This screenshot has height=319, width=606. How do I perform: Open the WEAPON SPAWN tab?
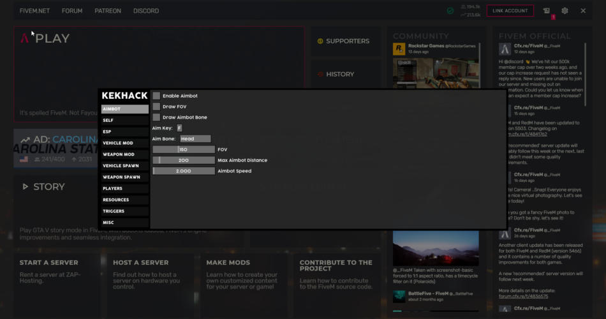125,177
